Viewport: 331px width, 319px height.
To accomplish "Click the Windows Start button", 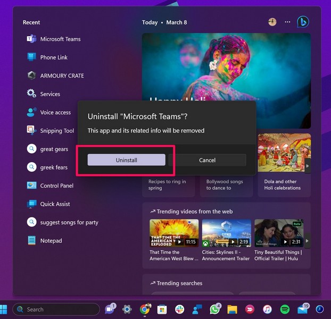I will [5, 309].
